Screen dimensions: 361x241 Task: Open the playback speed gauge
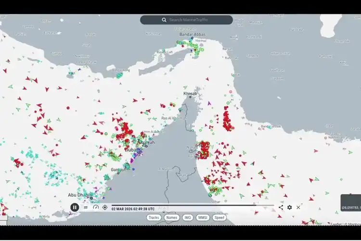tap(95, 208)
